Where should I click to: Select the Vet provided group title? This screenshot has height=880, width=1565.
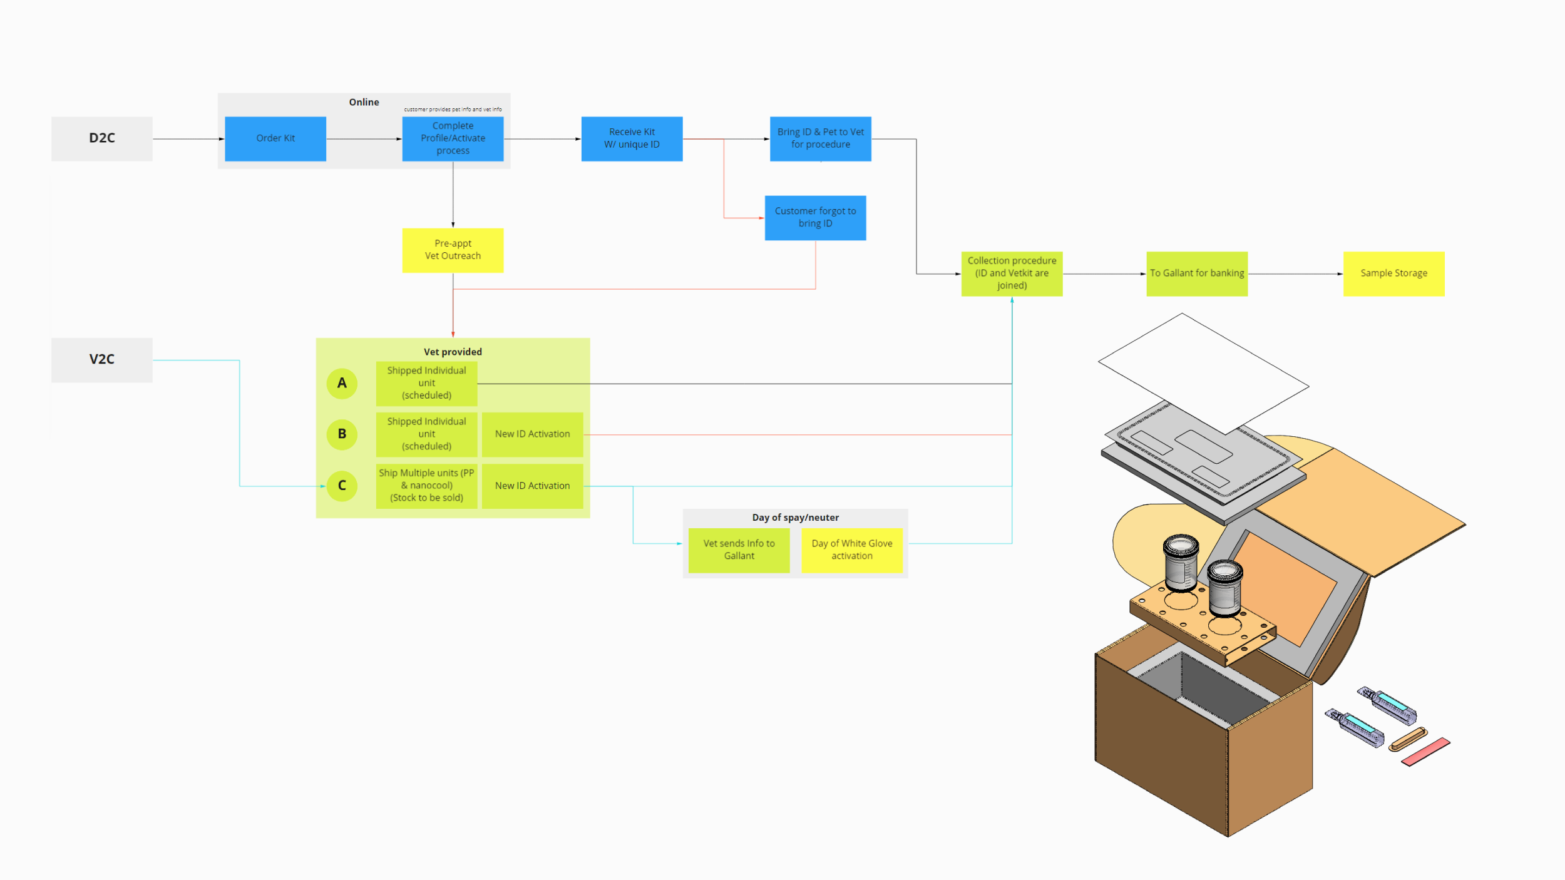(453, 352)
